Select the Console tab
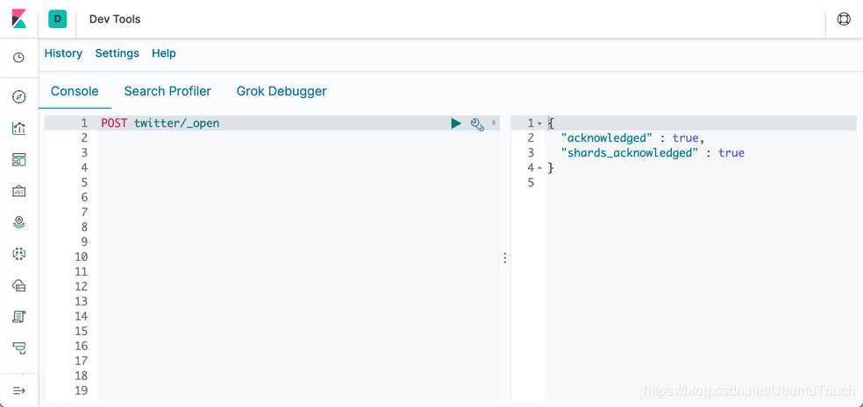This screenshot has height=407, width=863. coord(75,91)
